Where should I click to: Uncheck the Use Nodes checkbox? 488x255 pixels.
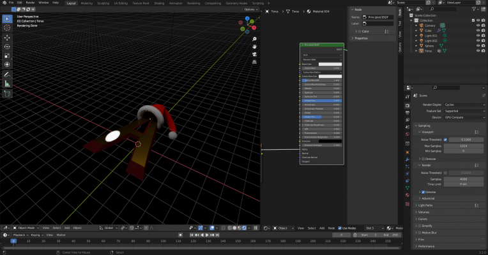(x=339, y=228)
